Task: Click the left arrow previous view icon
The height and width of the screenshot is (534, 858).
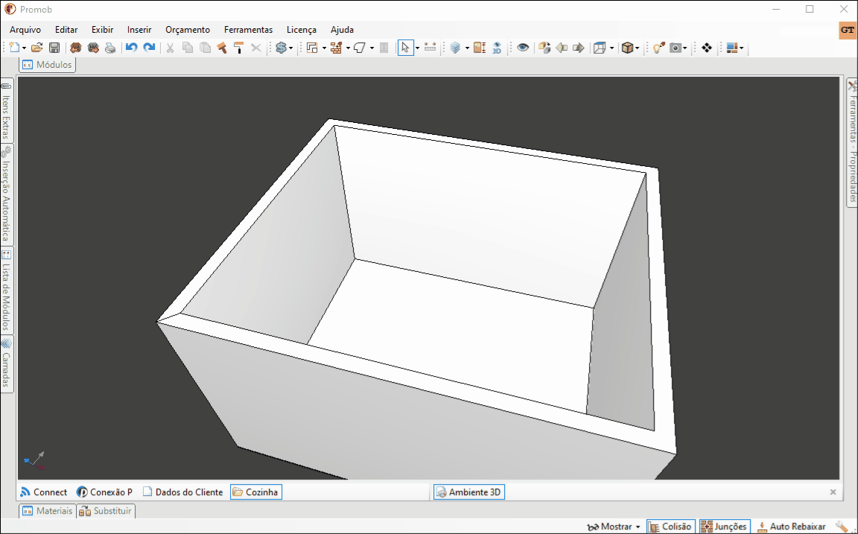Action: point(562,48)
